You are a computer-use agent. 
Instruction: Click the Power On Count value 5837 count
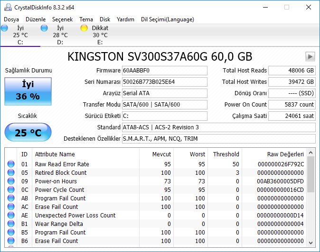pyautogui.click(x=292, y=105)
